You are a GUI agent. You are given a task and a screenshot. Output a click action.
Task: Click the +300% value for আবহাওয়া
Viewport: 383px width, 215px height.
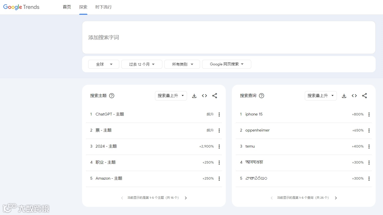pos(358,162)
